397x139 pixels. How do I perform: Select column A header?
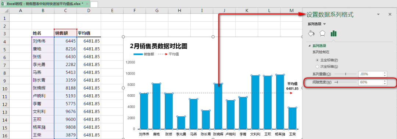pos(21,11)
